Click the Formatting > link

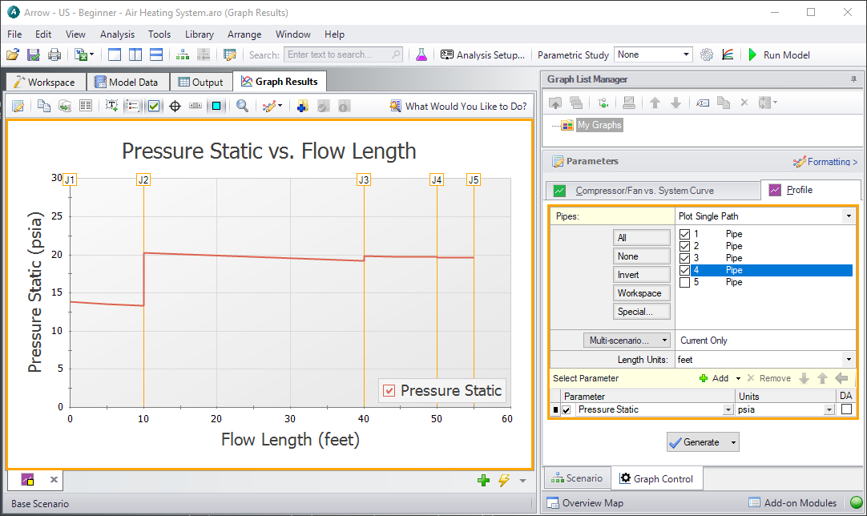coord(826,162)
